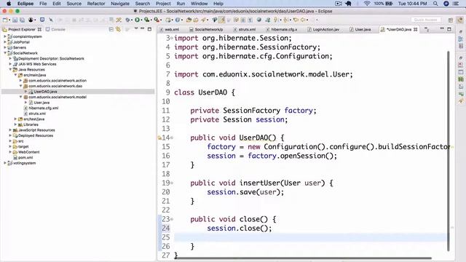Click the Quick Access search field

pyautogui.click(x=425, y=20)
